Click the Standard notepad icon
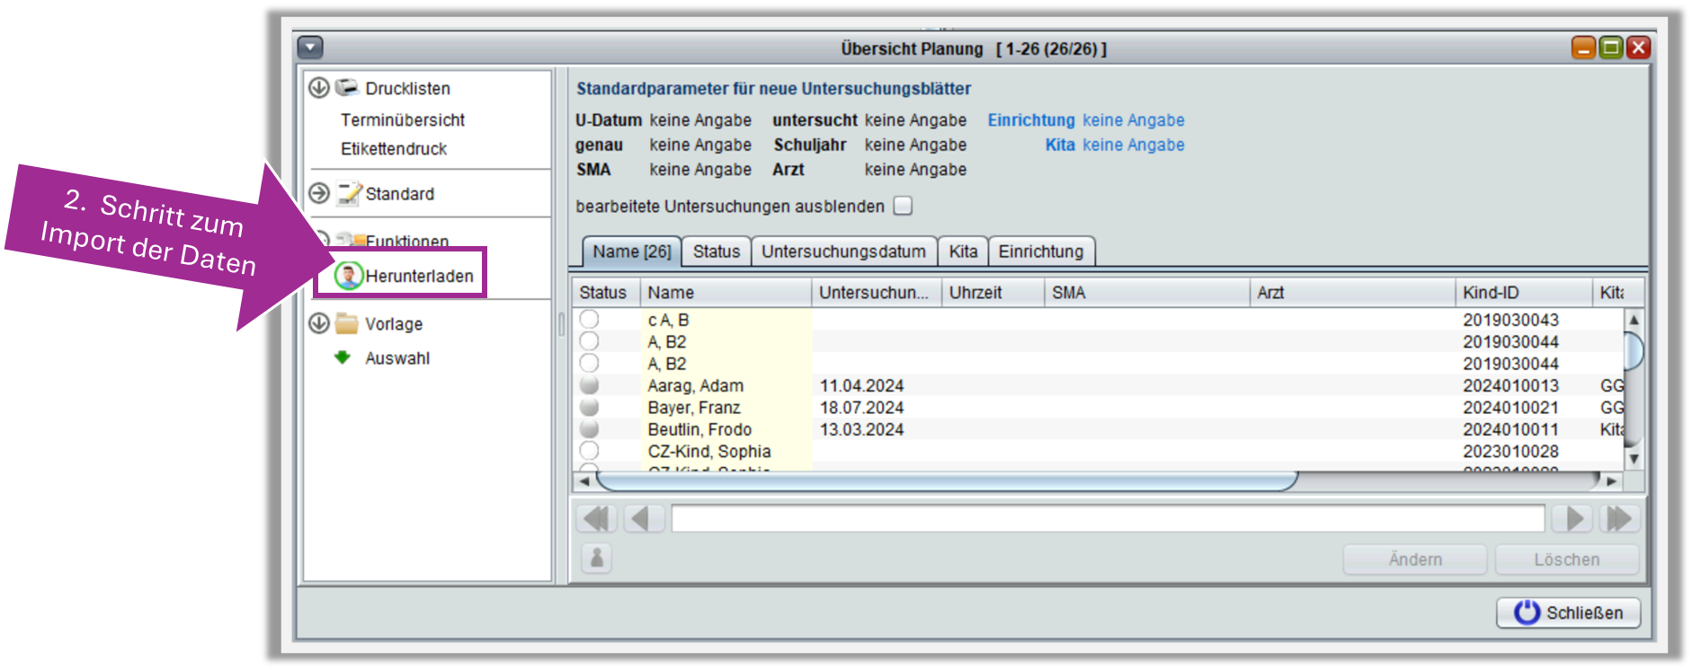 tap(349, 193)
